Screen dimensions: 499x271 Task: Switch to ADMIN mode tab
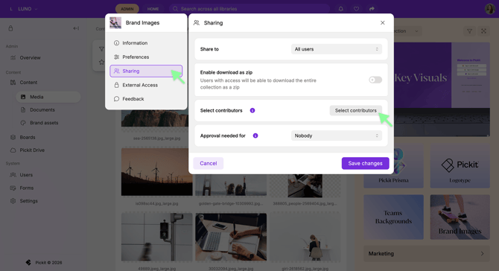pyautogui.click(x=127, y=9)
